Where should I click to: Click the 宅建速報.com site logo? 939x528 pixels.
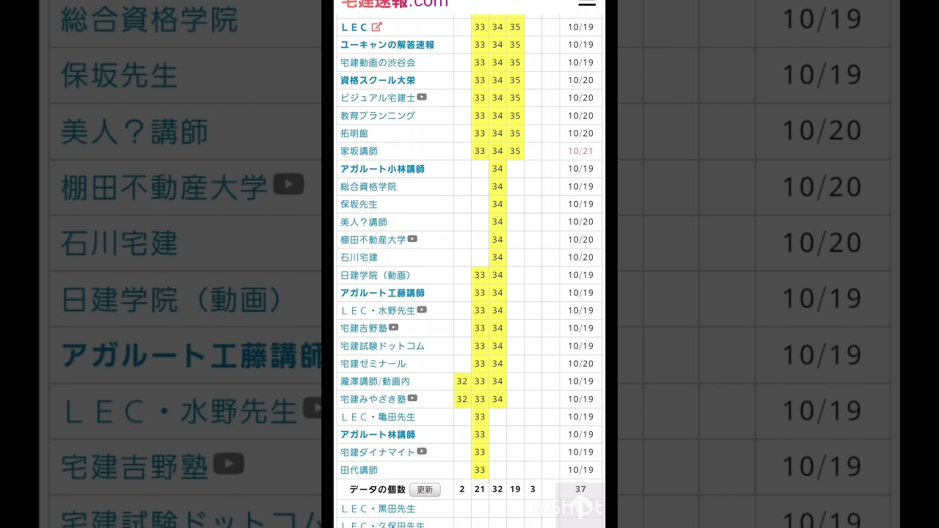(394, 4)
